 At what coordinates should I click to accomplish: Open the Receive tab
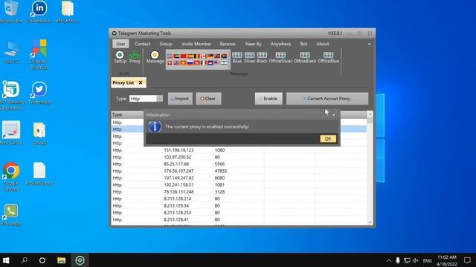[228, 44]
